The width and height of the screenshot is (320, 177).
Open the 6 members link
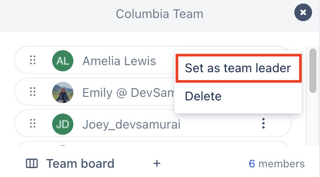click(x=277, y=164)
